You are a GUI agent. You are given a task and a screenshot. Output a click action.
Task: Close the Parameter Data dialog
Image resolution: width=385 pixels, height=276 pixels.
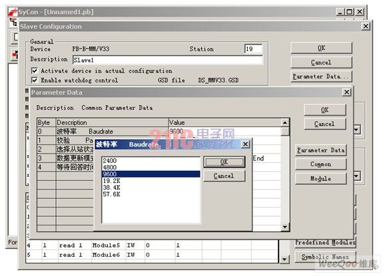346,92
